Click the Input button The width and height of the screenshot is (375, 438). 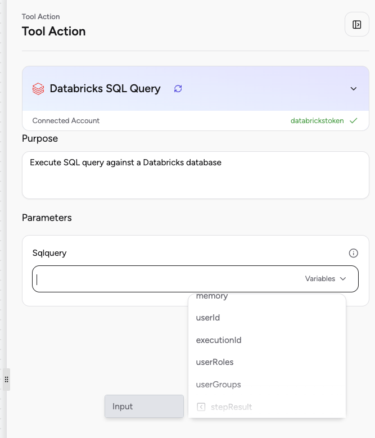pos(144,406)
